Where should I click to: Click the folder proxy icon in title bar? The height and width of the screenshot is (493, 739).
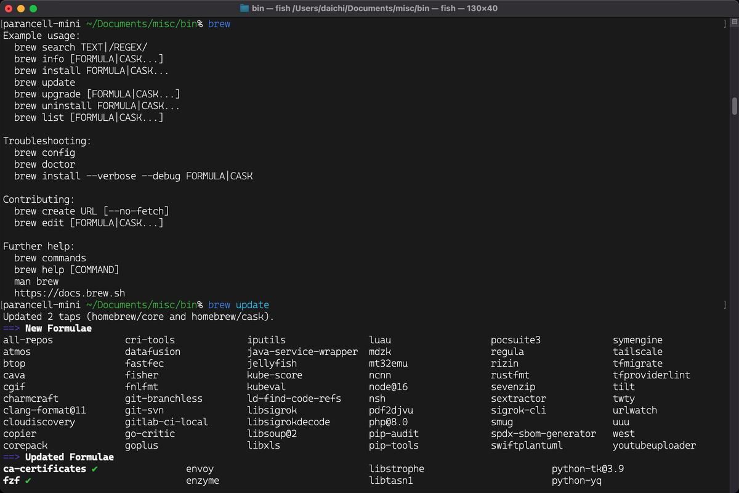point(245,9)
